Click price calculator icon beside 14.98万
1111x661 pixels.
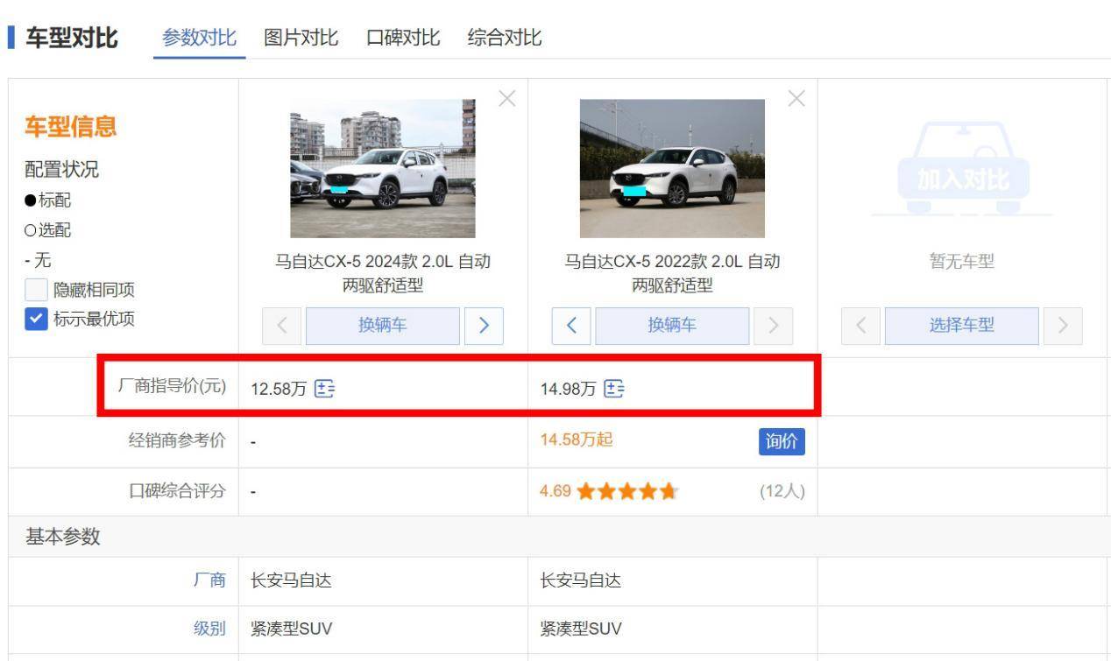tap(614, 389)
